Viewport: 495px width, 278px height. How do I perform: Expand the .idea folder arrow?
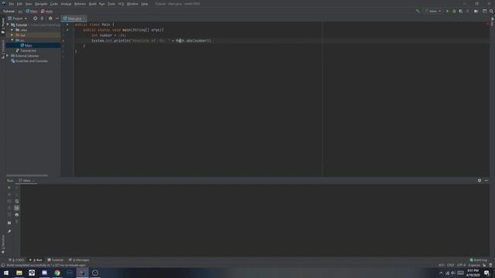(x=12, y=29)
